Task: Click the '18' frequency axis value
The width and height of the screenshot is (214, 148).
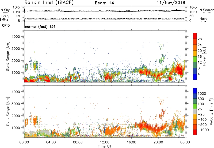Action: point(18,16)
